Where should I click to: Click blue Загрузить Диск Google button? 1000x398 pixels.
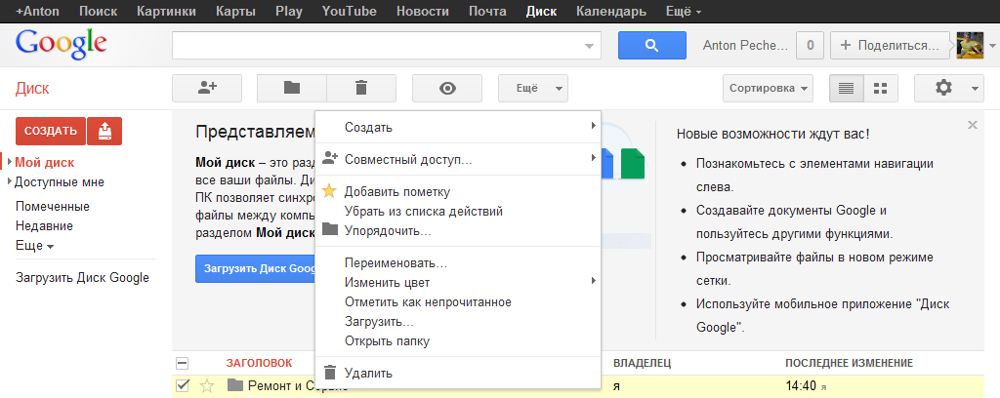[x=255, y=268]
